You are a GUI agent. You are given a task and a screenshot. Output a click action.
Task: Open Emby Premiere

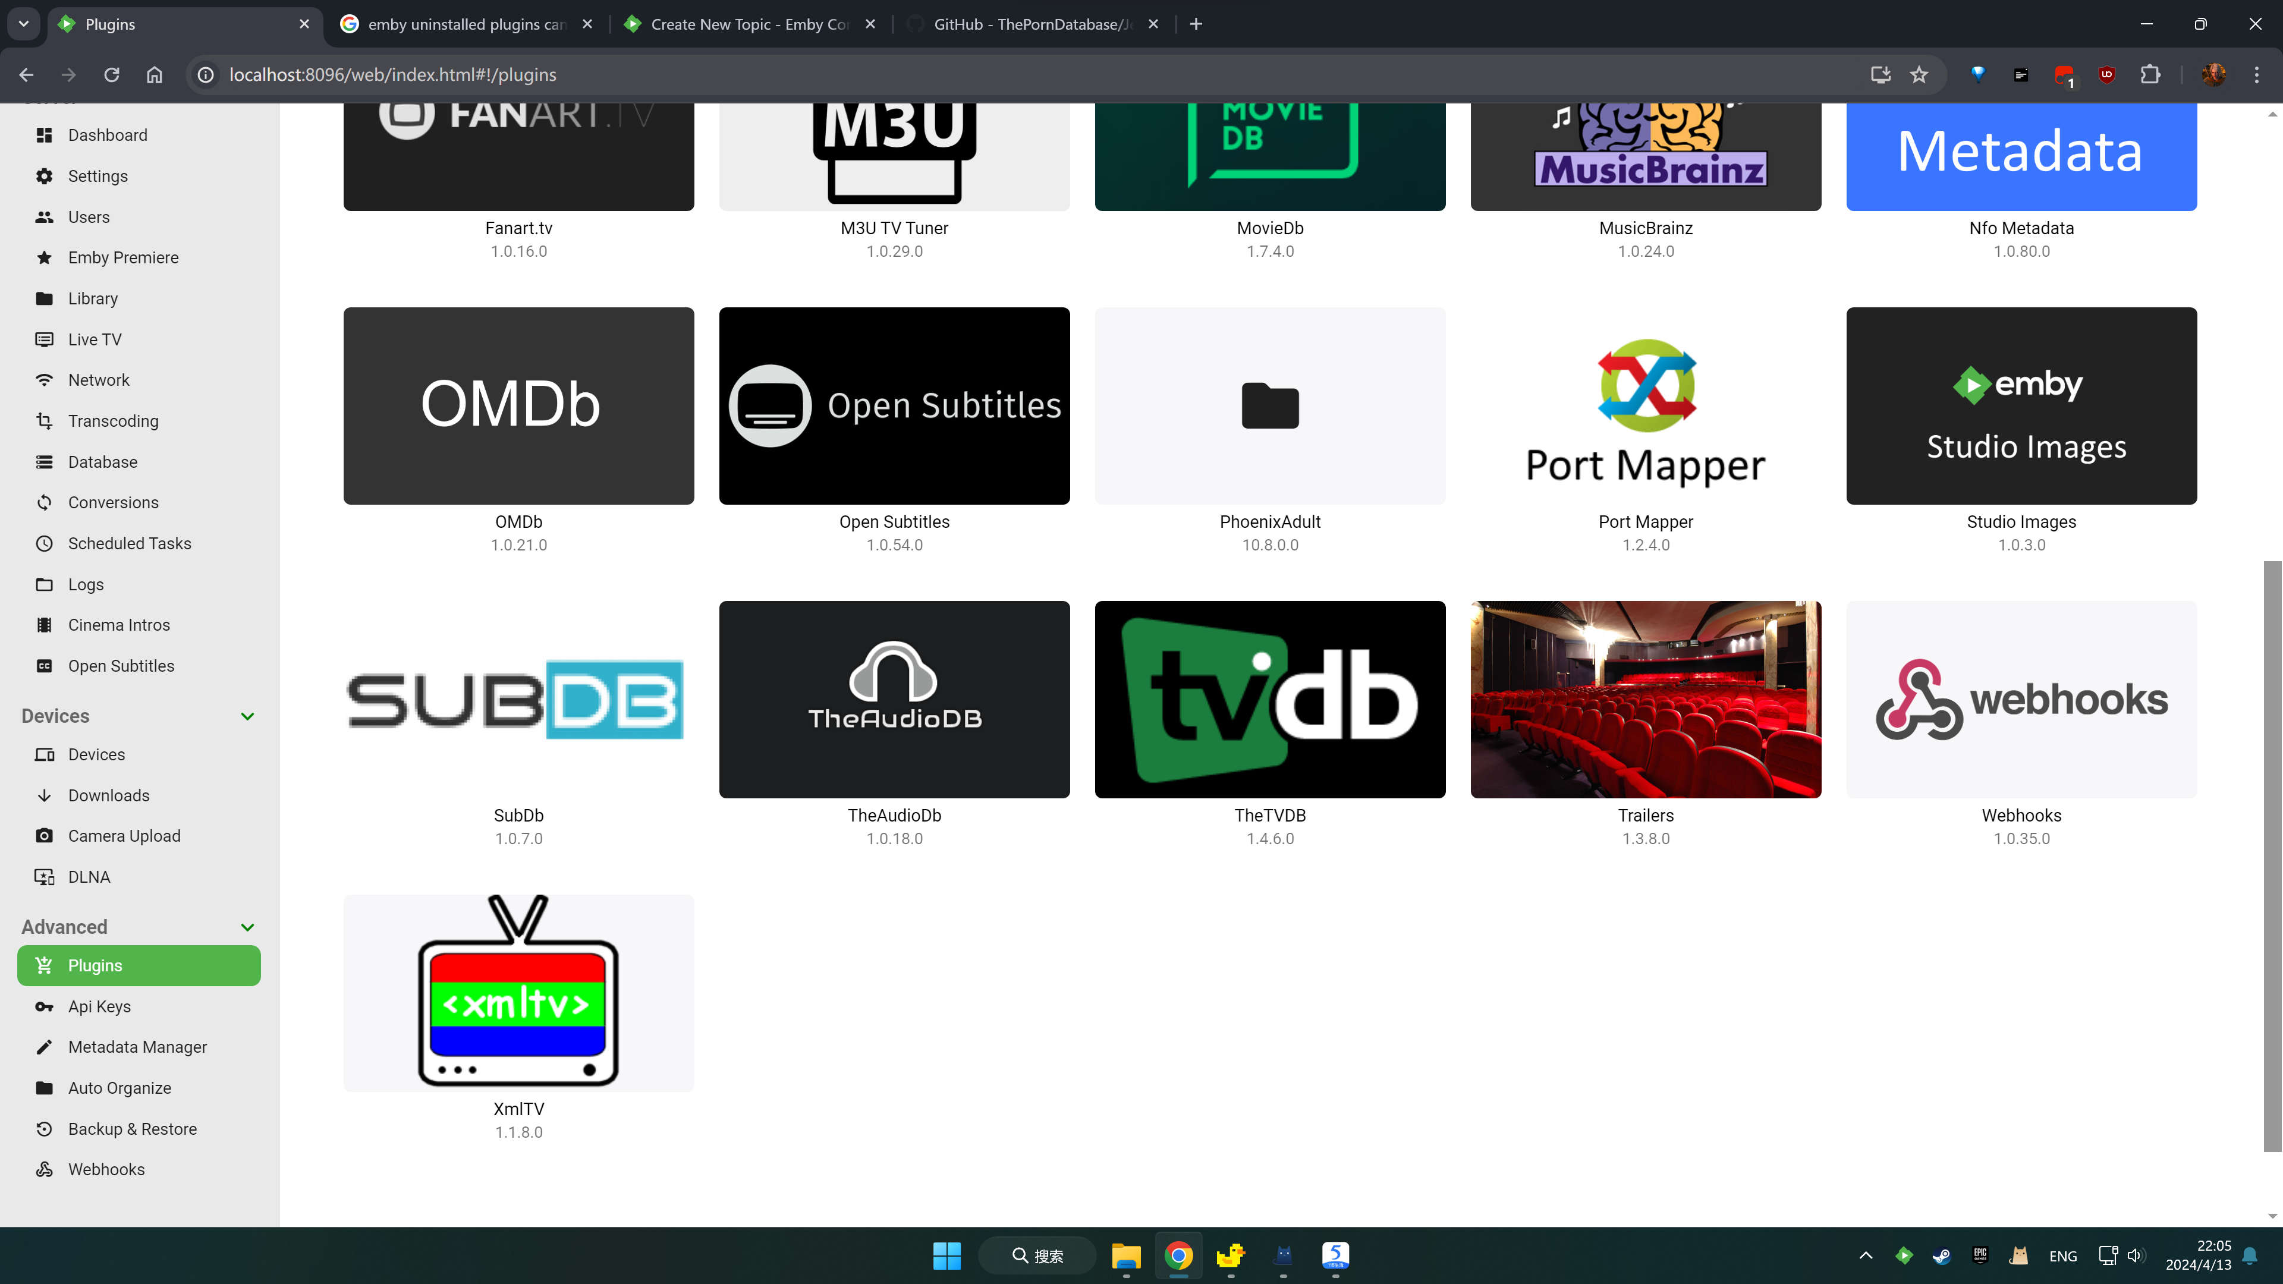point(123,257)
